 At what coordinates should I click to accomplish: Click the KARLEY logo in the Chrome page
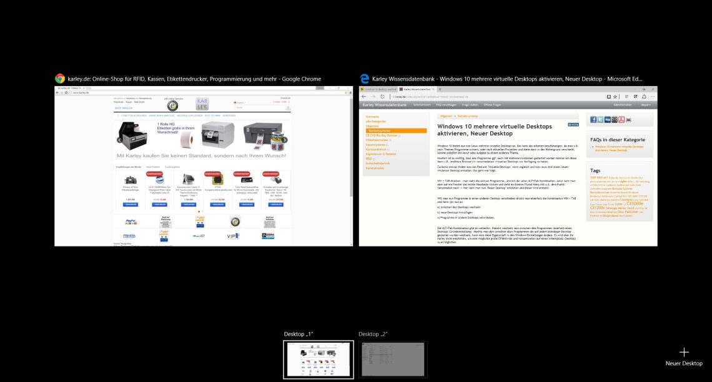[202, 104]
